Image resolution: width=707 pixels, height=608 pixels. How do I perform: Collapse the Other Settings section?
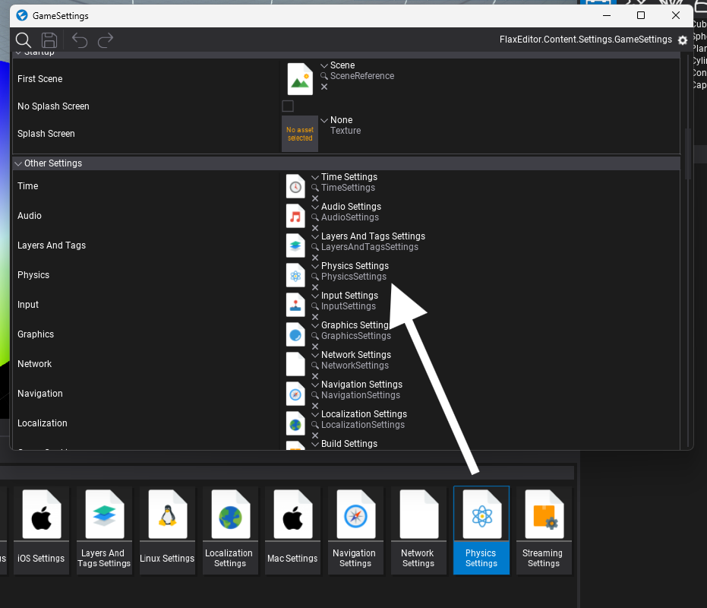[18, 163]
